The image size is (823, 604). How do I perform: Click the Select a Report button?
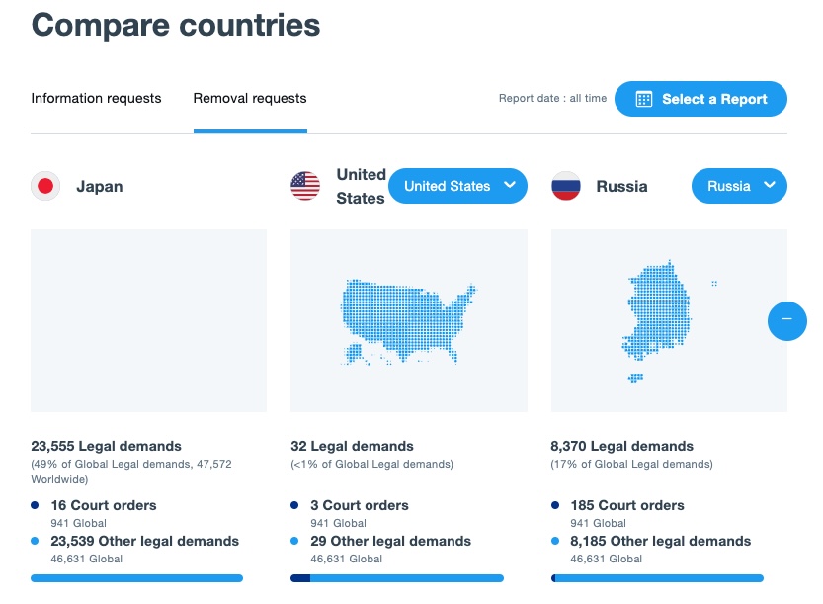700,99
